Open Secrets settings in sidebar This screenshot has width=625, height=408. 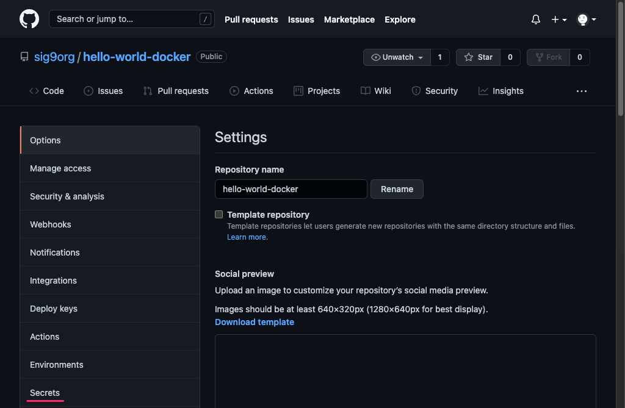(x=110, y=393)
